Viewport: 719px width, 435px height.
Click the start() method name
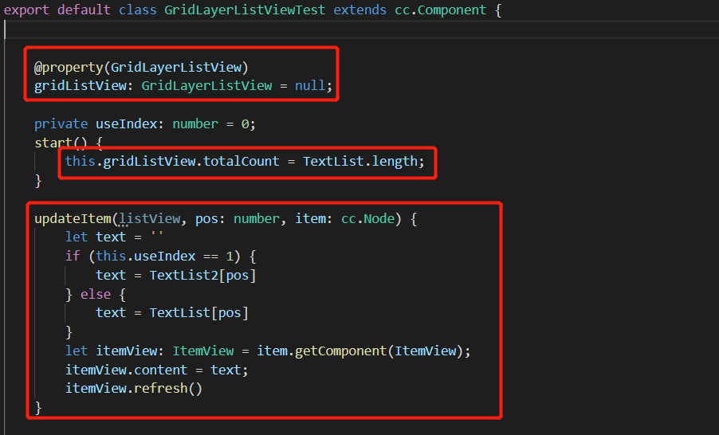(53, 143)
